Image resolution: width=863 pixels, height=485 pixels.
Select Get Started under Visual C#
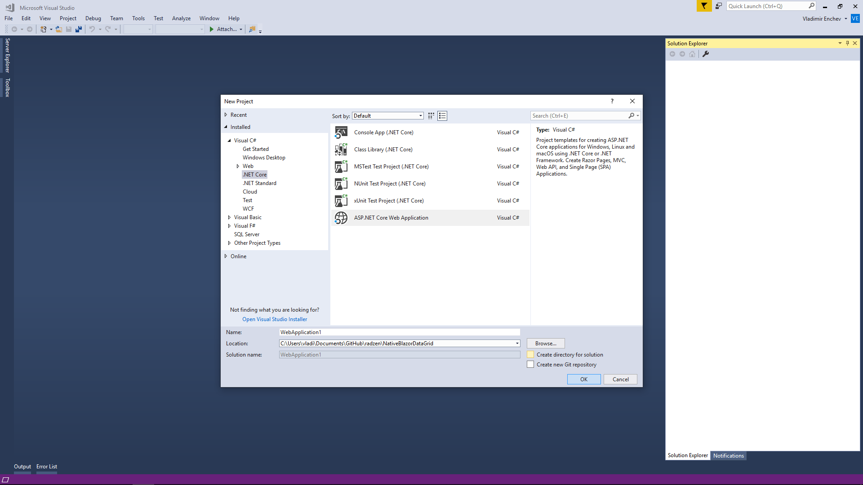(x=256, y=149)
